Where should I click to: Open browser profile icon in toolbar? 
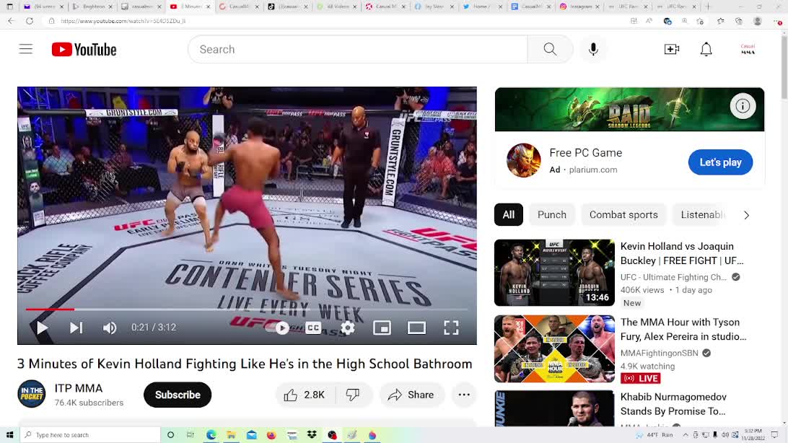(758, 21)
